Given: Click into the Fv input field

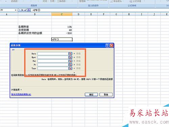Looking at the screenshot, I should click(53, 65).
